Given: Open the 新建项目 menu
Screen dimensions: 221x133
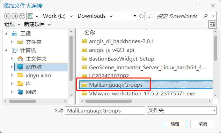Looking at the screenshot, I should pyautogui.click(x=37, y=24).
